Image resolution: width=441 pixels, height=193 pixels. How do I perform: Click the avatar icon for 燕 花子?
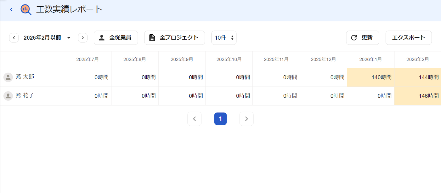click(x=8, y=96)
